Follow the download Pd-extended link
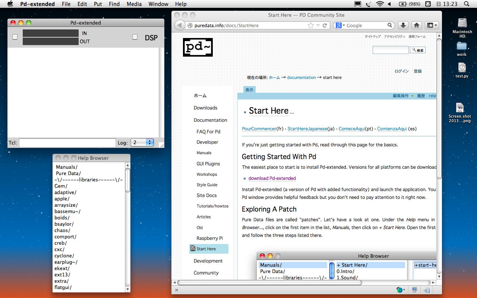The image size is (477, 298). tap(272, 178)
